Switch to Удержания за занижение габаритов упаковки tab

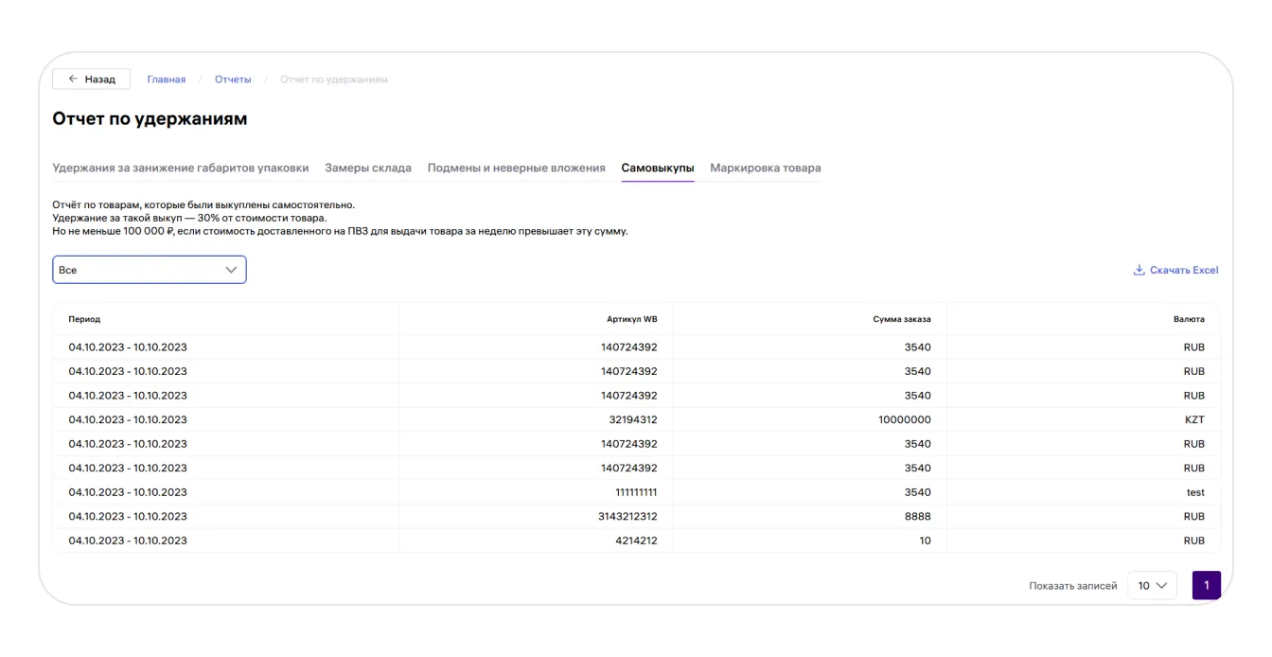180,168
